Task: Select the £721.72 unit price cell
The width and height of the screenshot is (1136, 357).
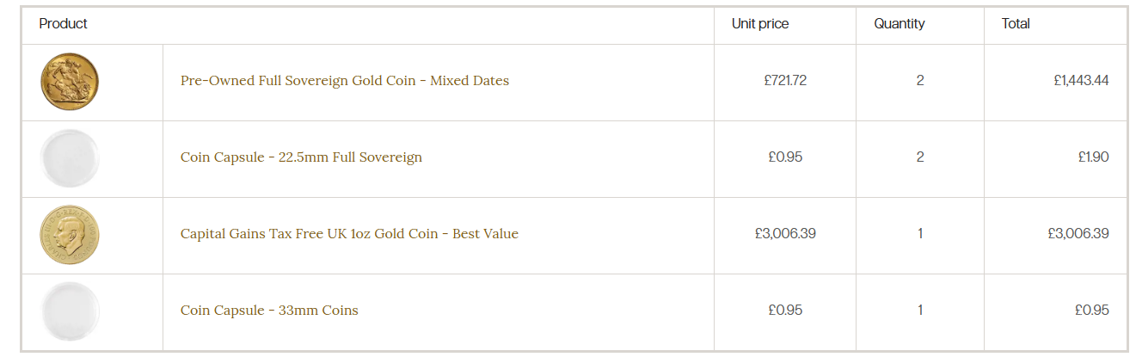Action: pyautogui.click(x=785, y=81)
